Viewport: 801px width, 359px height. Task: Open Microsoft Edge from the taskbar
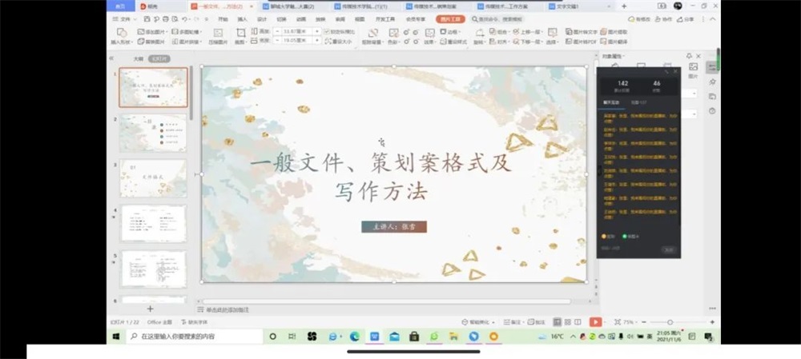tap(354, 337)
